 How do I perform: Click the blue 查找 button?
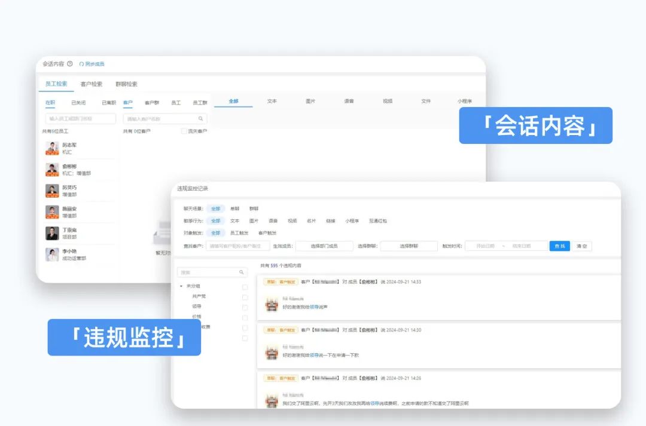pyautogui.click(x=559, y=246)
